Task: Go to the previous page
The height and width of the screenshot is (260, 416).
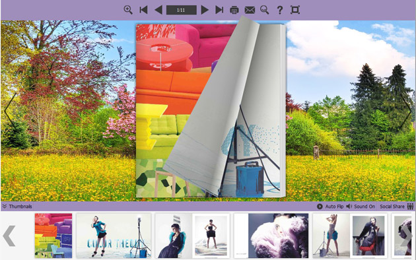Action: click(x=158, y=10)
